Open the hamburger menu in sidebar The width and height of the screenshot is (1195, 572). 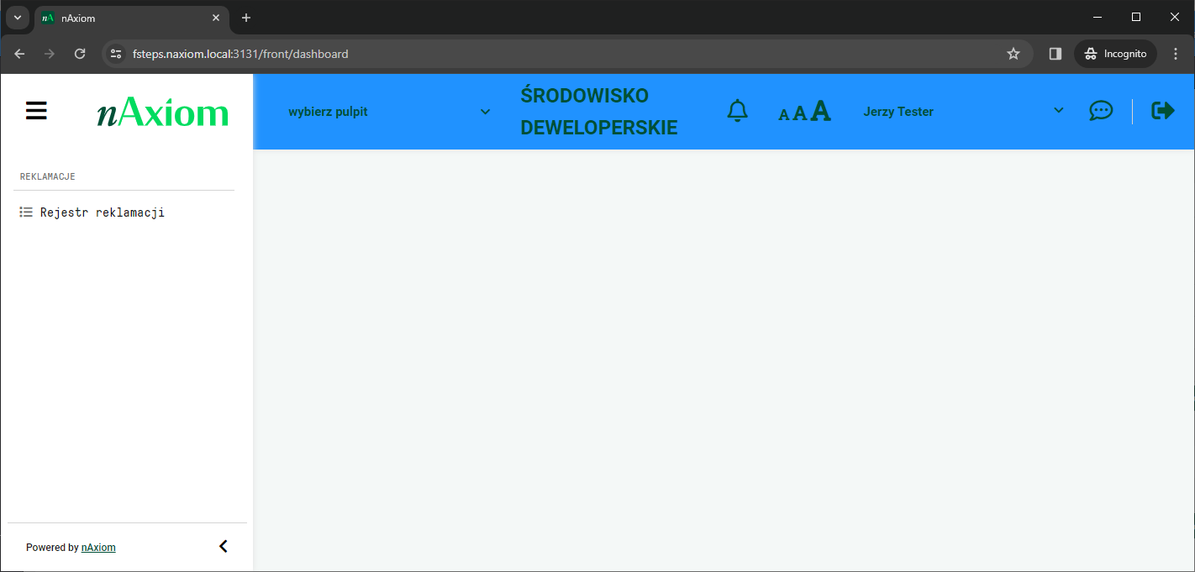(36, 111)
